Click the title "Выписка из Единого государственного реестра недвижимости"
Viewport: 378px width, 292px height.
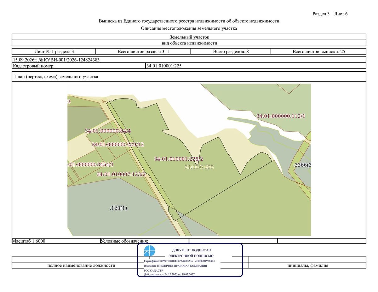point(189,21)
